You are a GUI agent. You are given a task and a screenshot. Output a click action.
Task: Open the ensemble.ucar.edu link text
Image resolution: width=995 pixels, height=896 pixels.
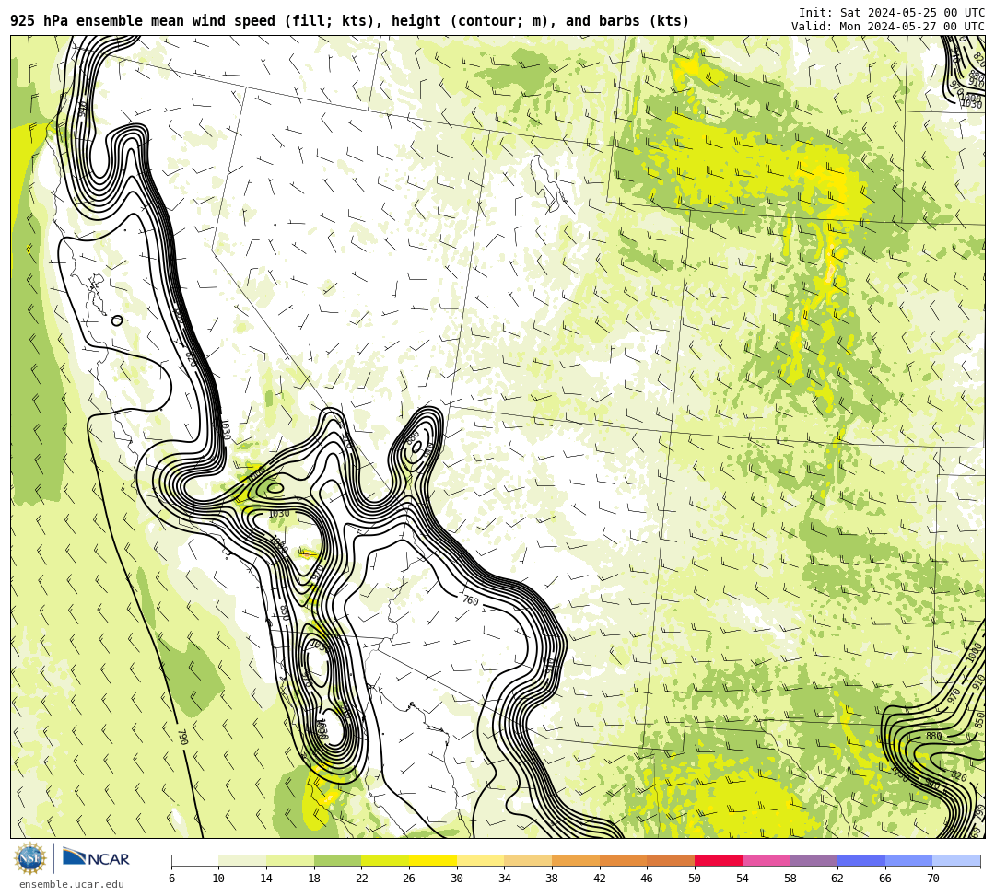(71, 884)
